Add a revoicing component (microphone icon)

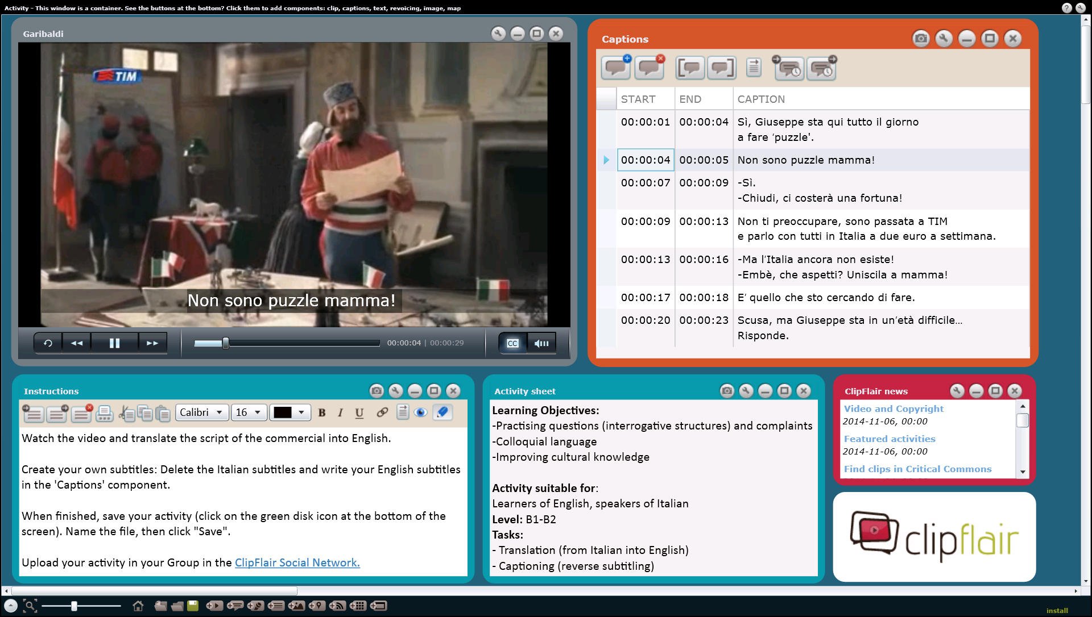point(255,606)
